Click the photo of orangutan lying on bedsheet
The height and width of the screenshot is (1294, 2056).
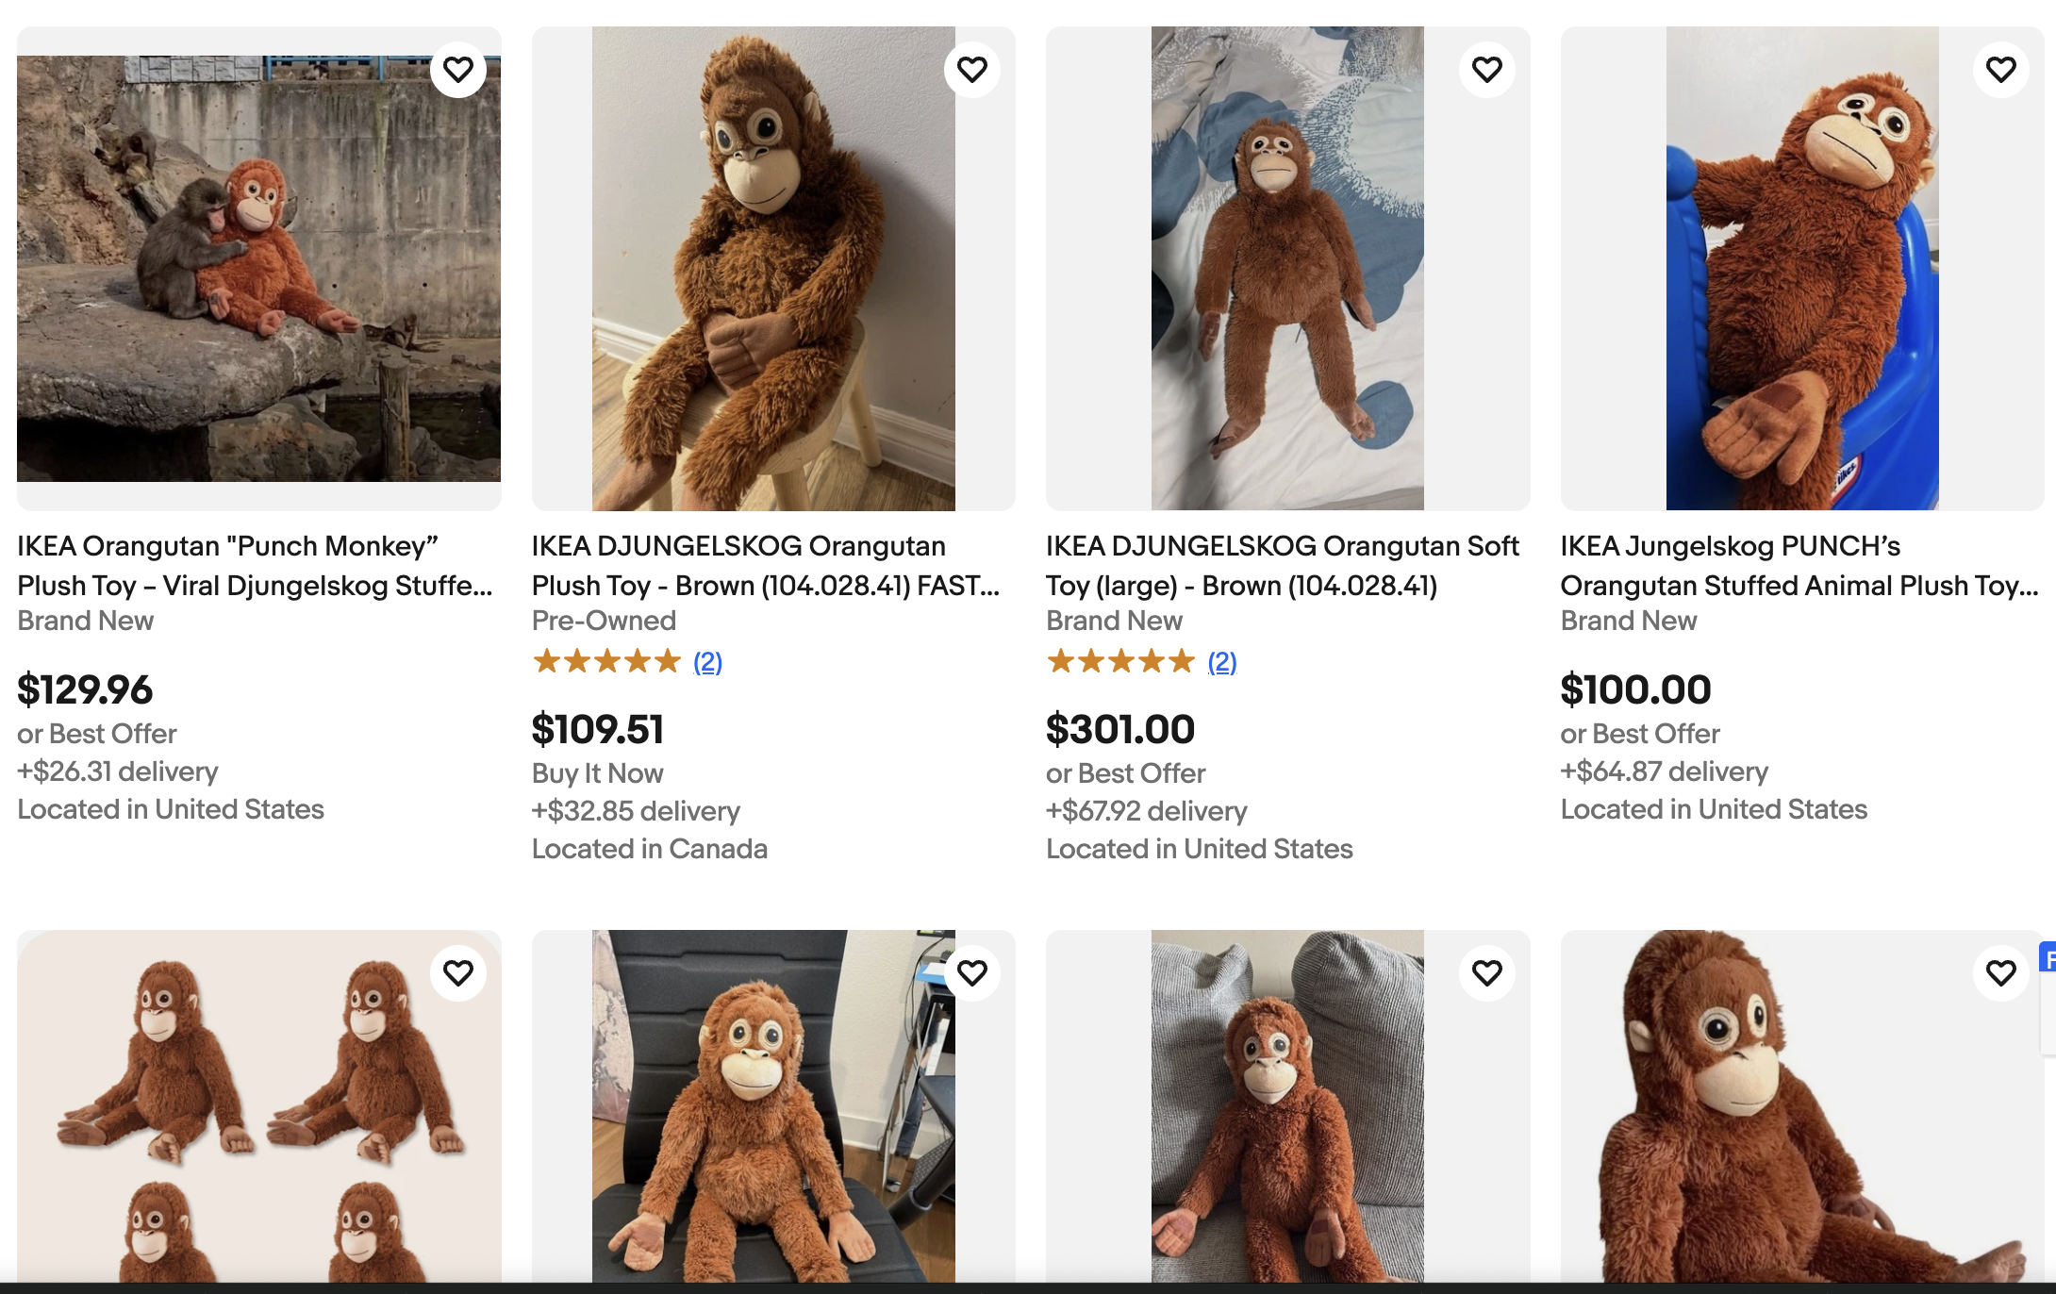[1287, 269]
